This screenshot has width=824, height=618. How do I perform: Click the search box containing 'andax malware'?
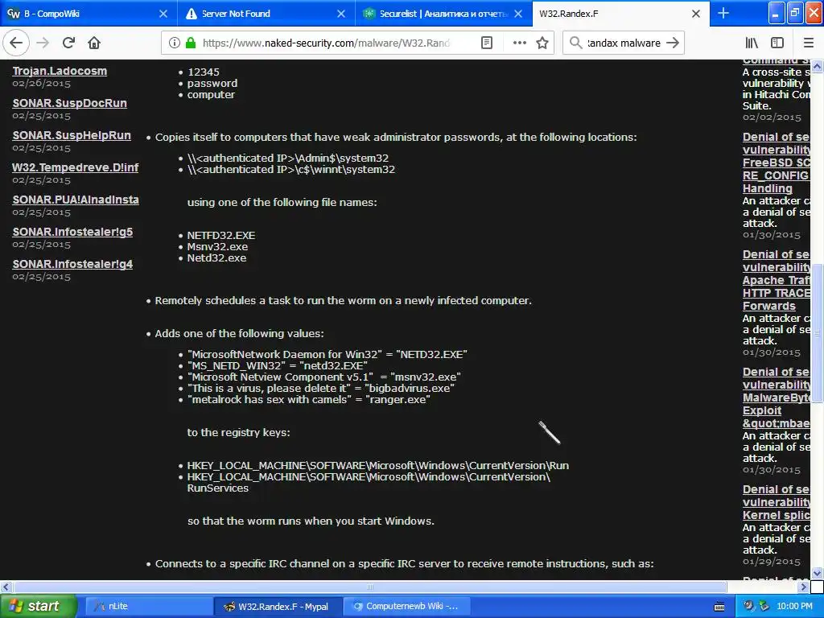tap(624, 43)
